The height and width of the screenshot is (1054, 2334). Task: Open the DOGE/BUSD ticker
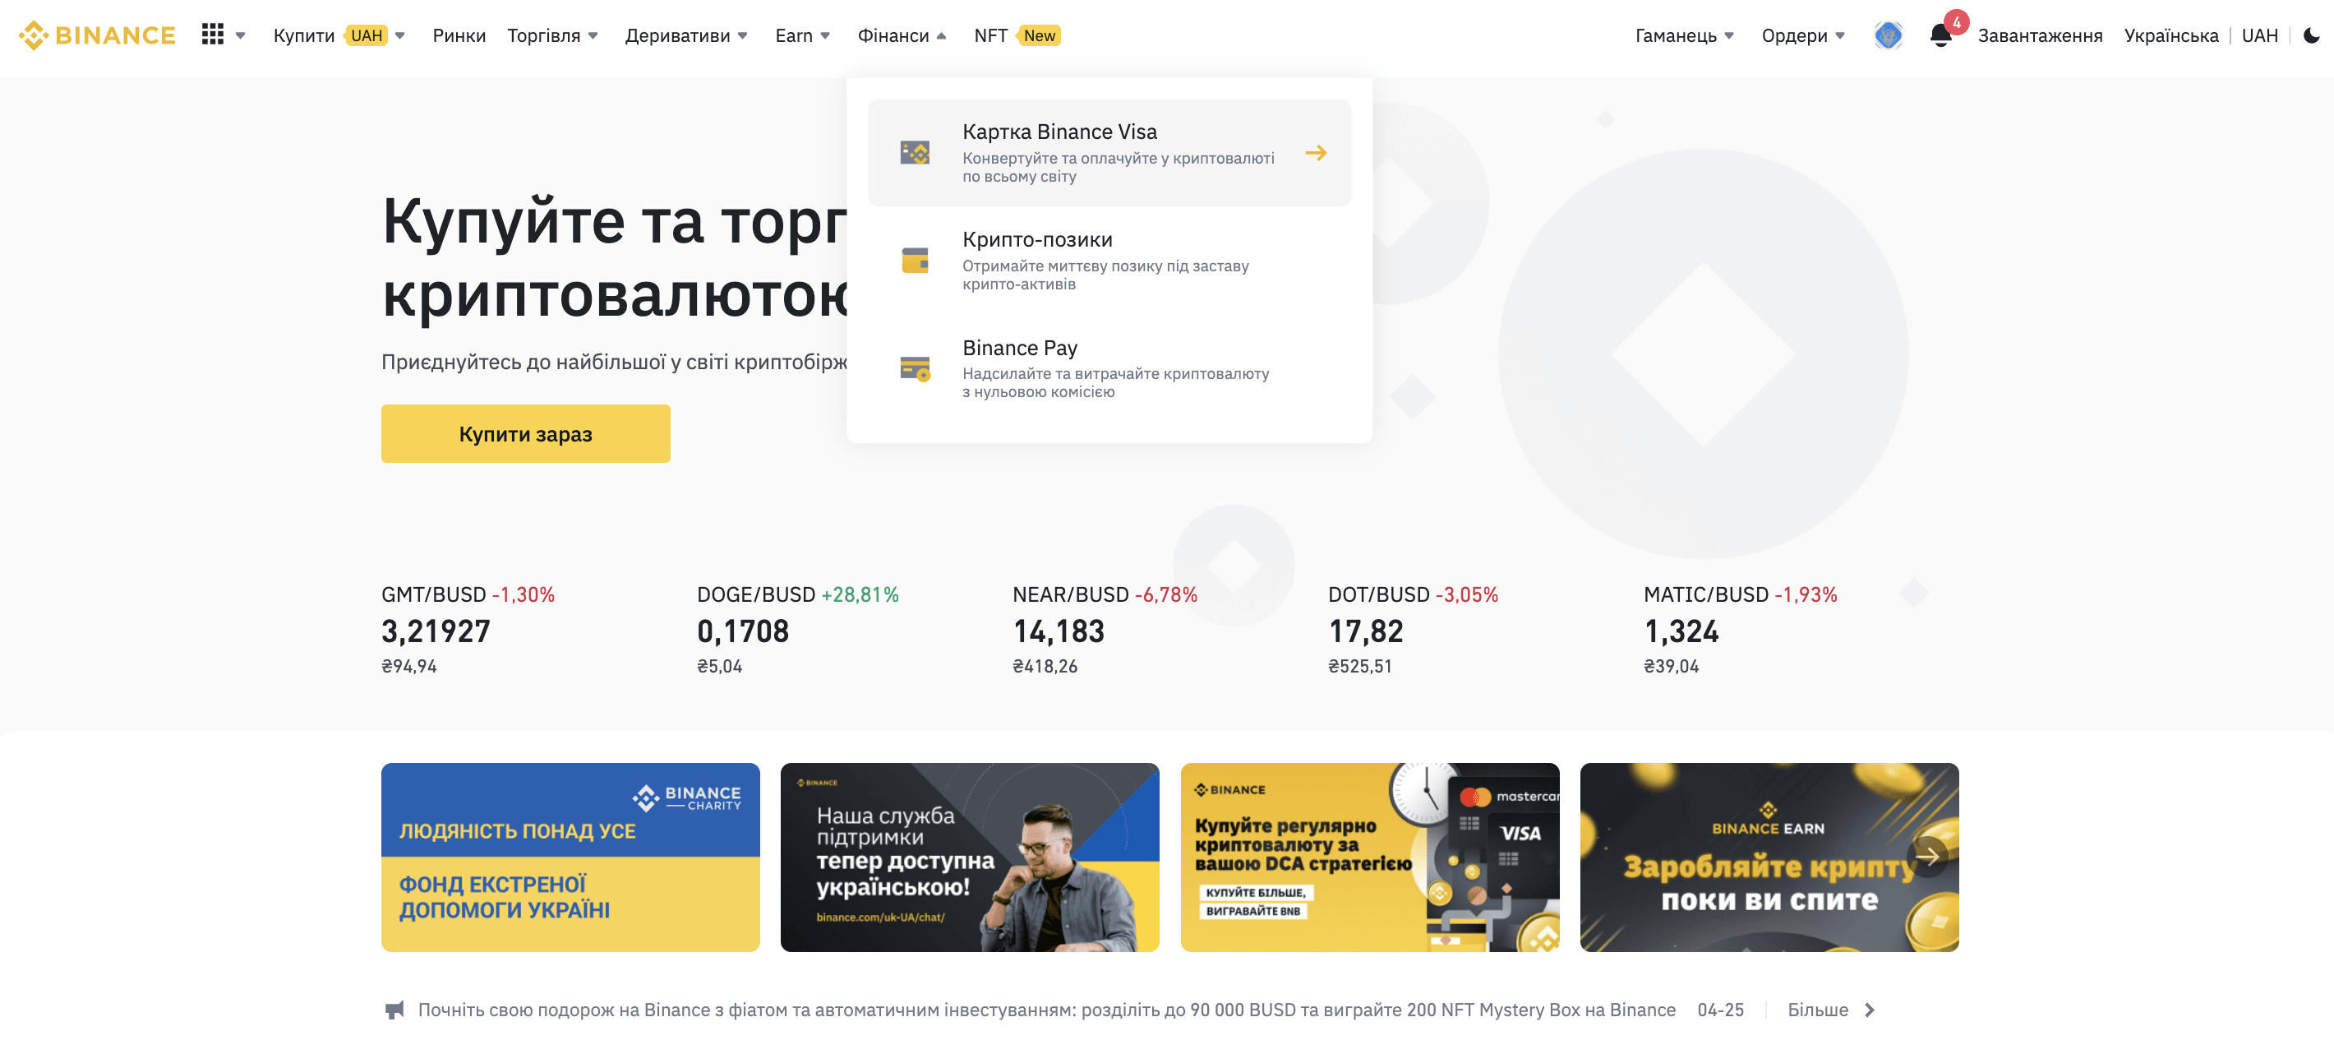pos(797,630)
